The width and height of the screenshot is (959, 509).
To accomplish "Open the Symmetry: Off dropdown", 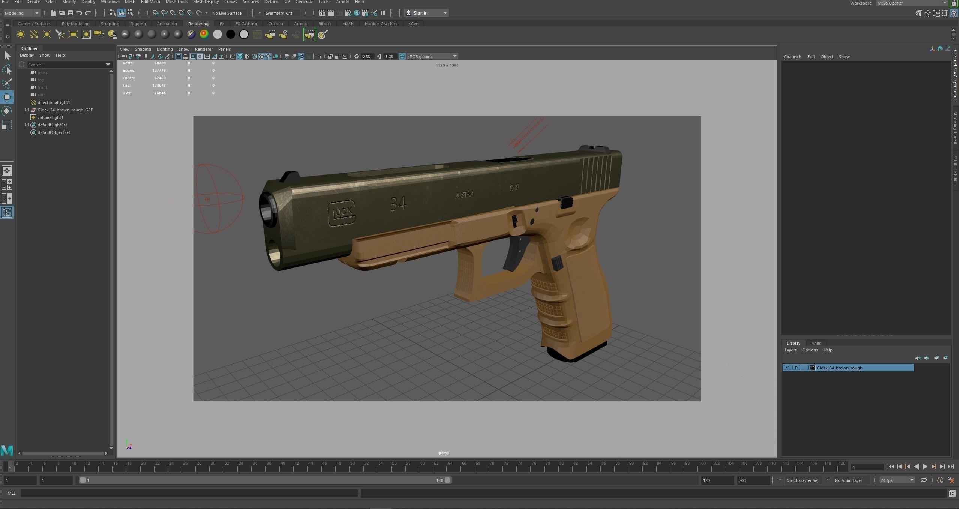I will tap(282, 13).
